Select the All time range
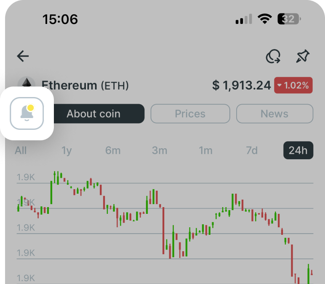This screenshot has width=325, height=284. [21, 150]
